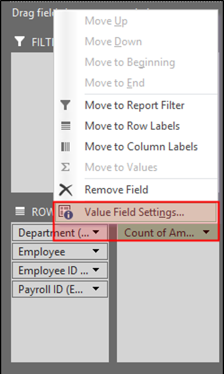This screenshot has height=374, width=224.
Task: Click the empty Values drop area
Action: pos(168,302)
